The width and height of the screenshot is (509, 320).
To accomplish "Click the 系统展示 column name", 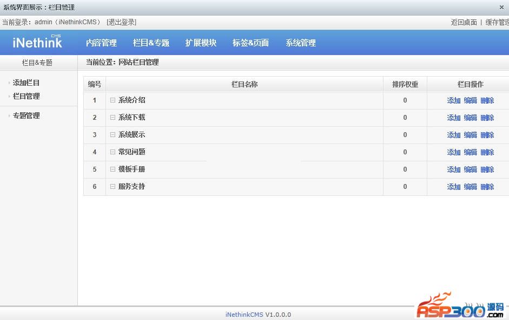I will [131, 134].
